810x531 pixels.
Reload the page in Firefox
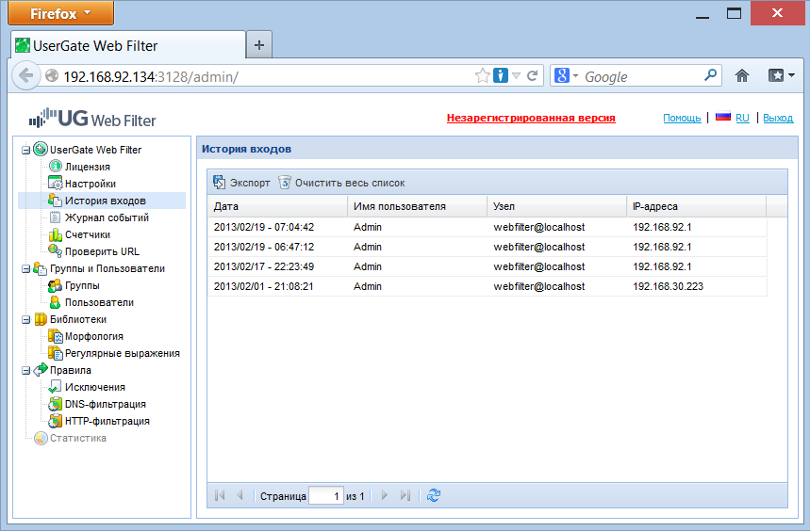click(532, 75)
